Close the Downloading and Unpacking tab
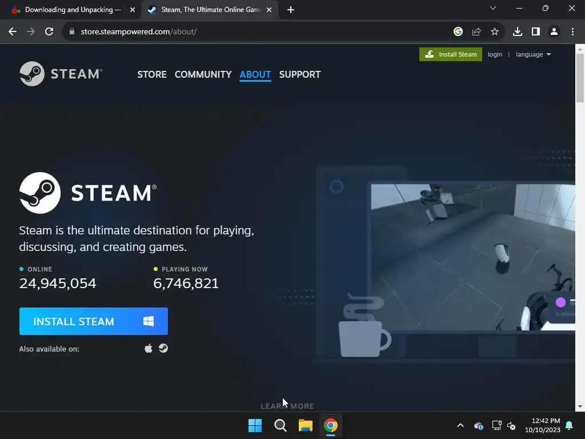 (133, 10)
